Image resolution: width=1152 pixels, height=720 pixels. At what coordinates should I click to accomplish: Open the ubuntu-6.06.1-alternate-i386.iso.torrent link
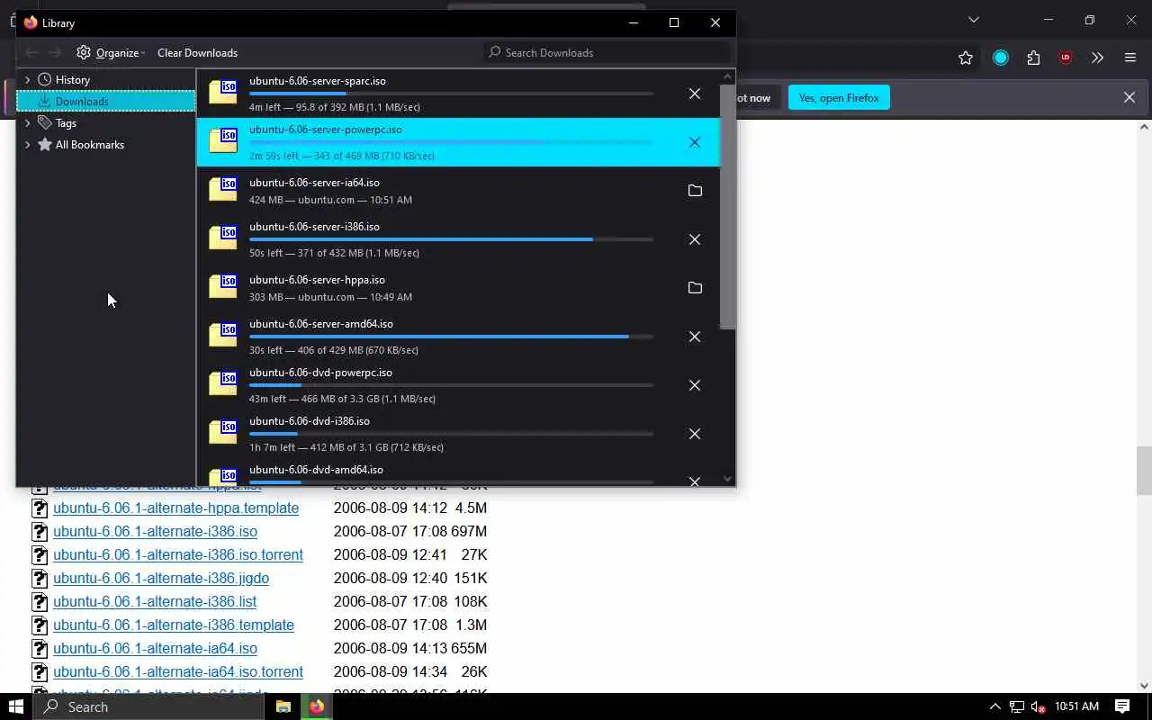coord(178,554)
